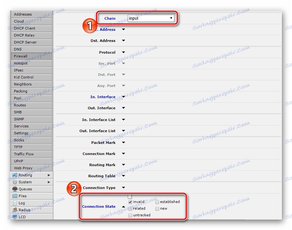Image resolution: width=292 pixels, height=230 pixels.
Task: Click the Routing menu icon
Action: coord(15,175)
